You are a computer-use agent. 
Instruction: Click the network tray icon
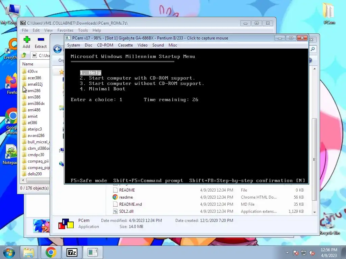pyautogui.click(x=304, y=253)
